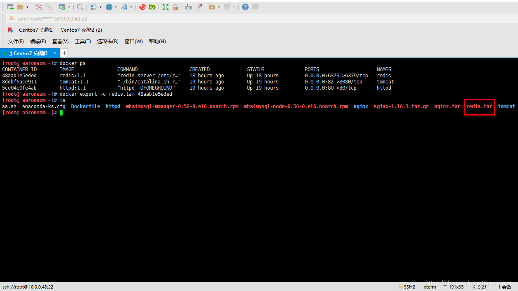Open the session Properties gear icon

[62, 7]
